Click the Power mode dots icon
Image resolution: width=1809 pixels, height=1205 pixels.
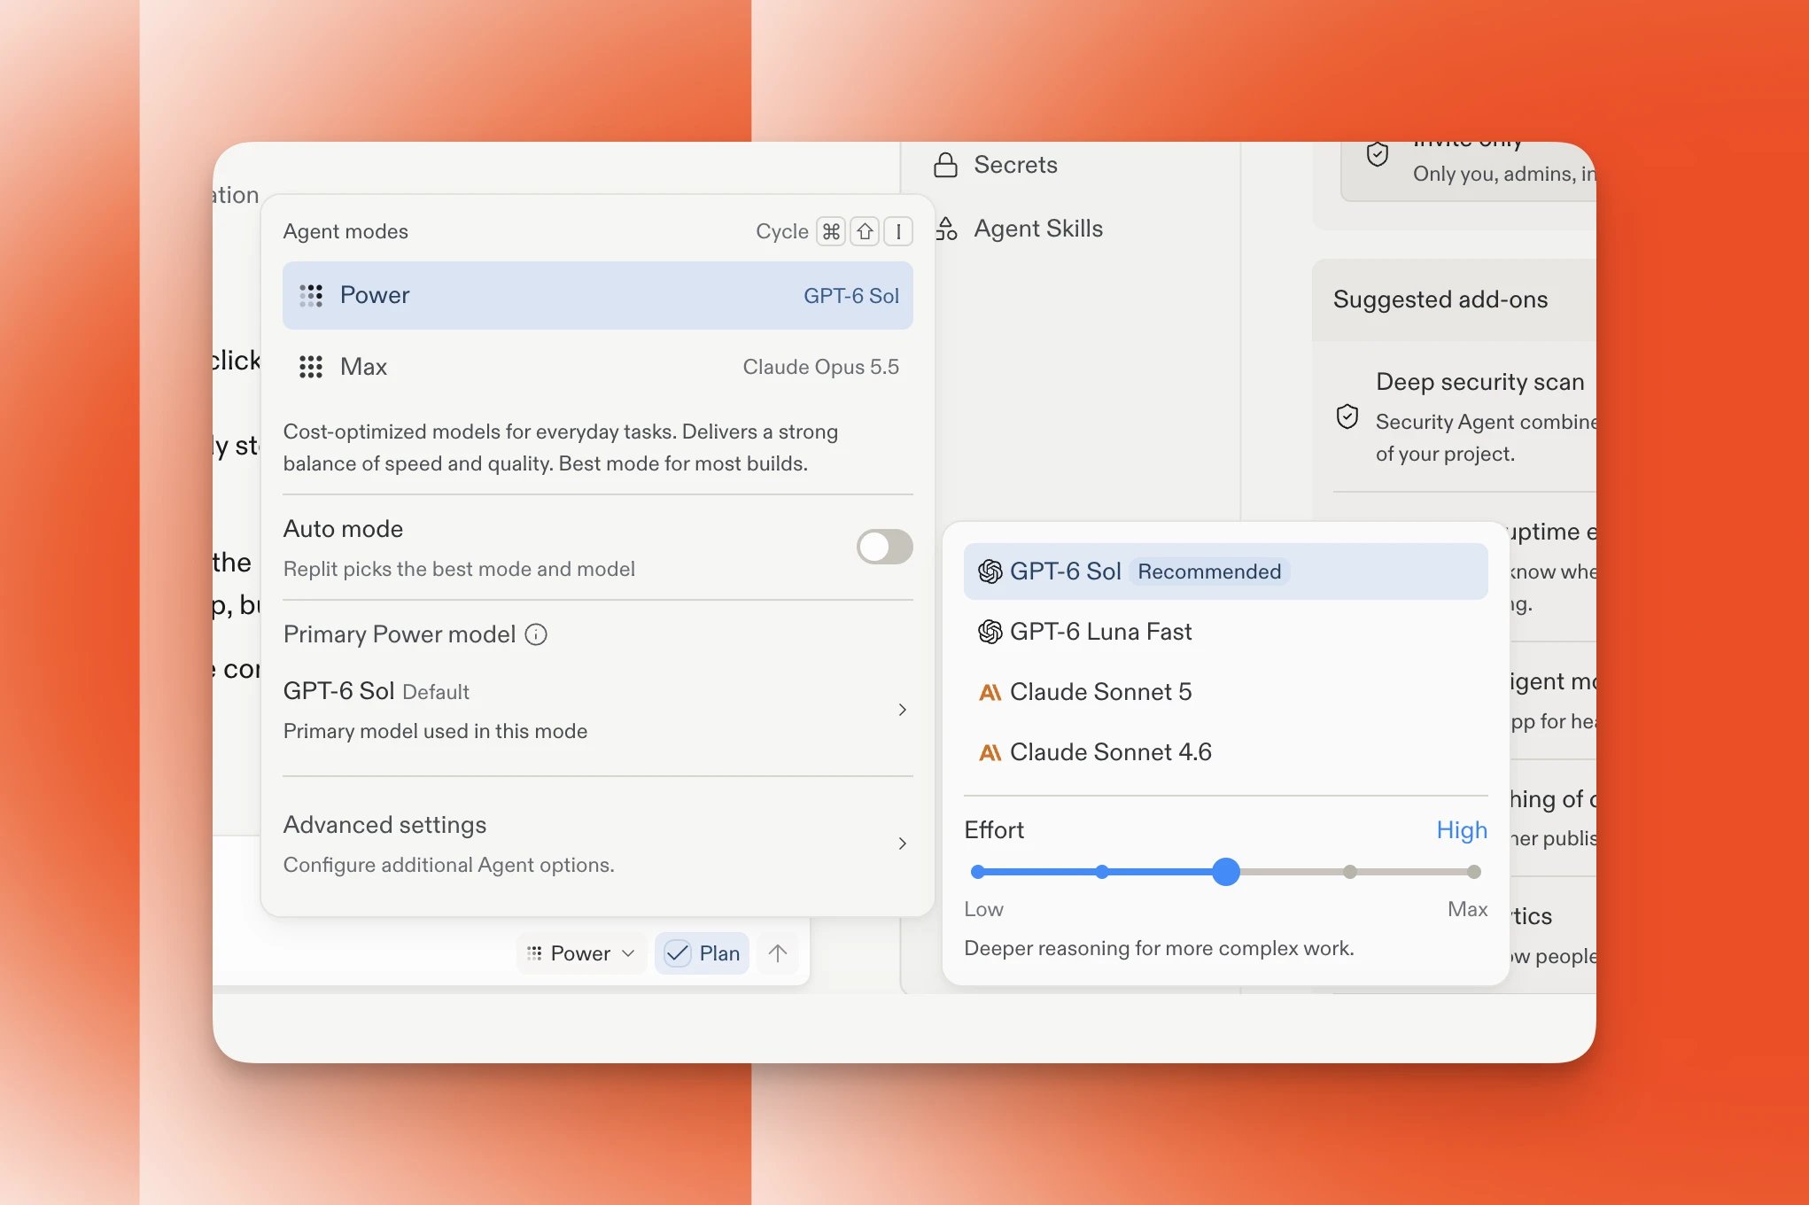click(x=311, y=296)
